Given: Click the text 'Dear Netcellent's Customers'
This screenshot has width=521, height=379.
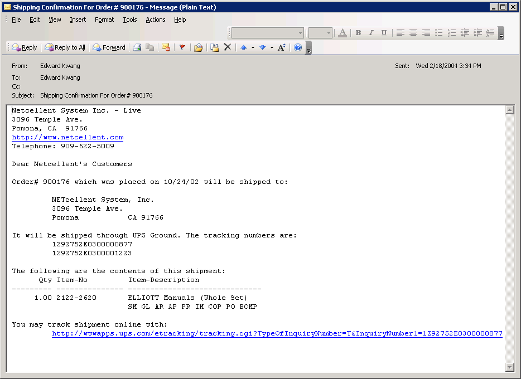Looking at the screenshot, I should tap(72, 164).
